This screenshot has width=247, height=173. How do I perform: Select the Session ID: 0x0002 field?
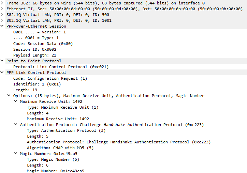[x=35, y=49]
